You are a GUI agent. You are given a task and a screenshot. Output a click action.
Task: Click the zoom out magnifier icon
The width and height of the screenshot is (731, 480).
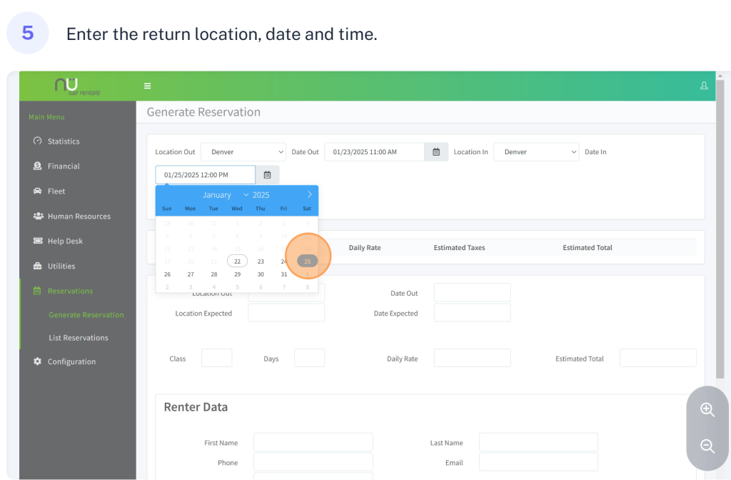[x=707, y=446]
